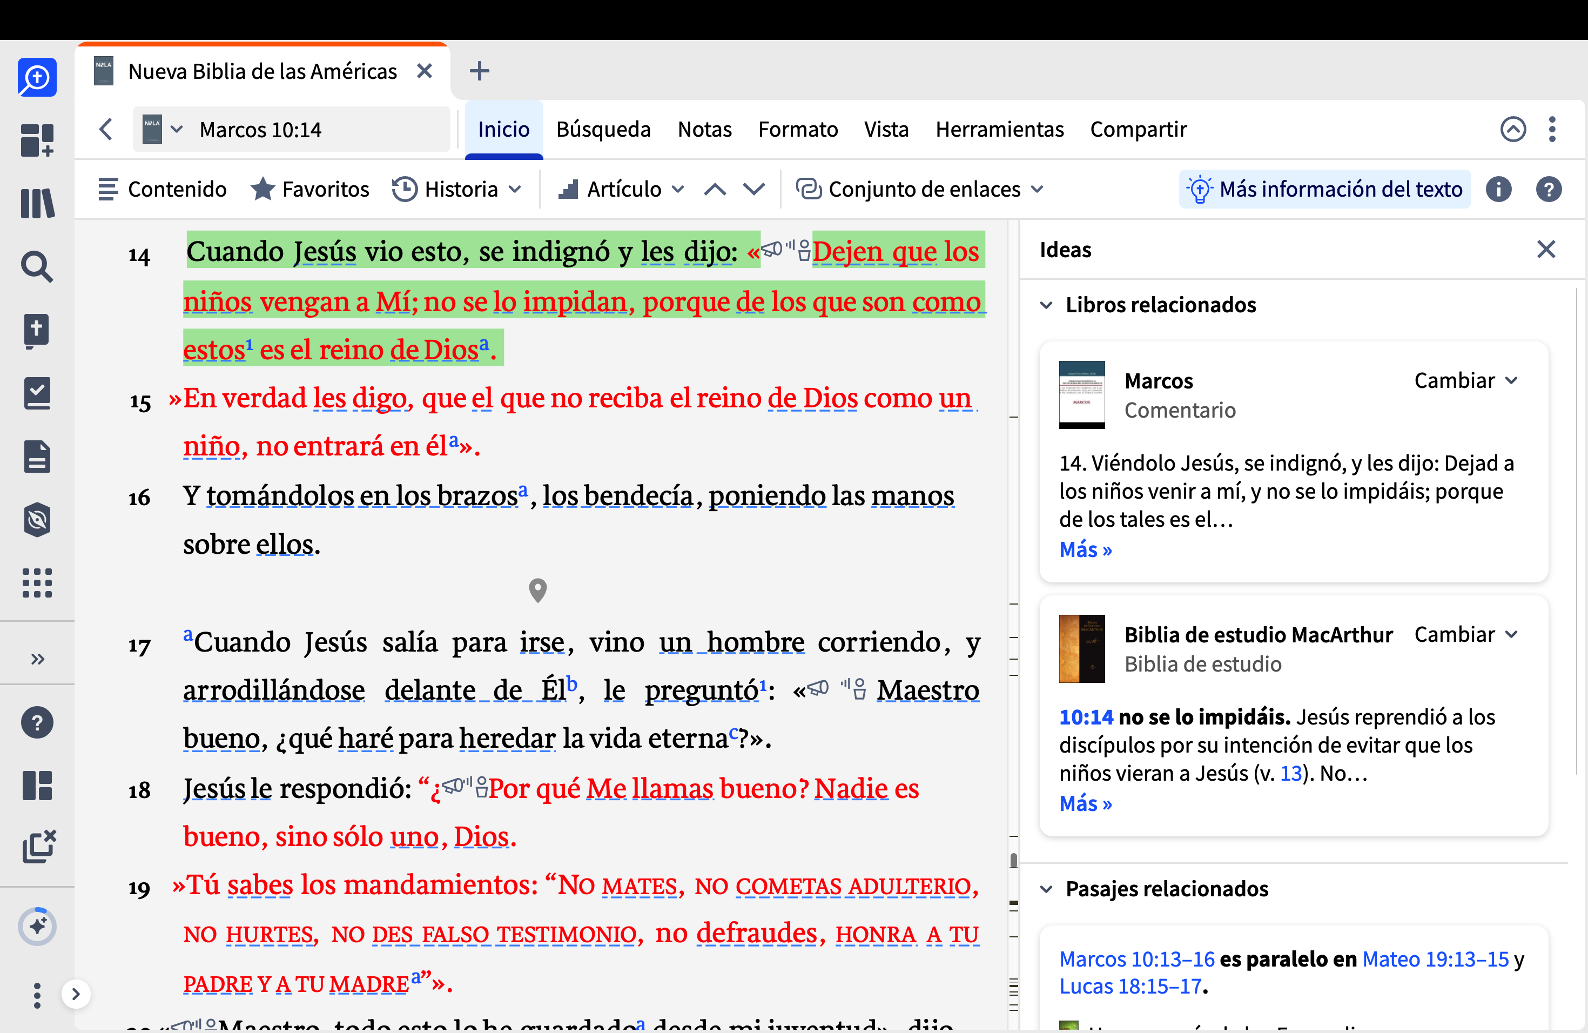Click the Favoritos star button
The image size is (1588, 1033).
coord(309,190)
